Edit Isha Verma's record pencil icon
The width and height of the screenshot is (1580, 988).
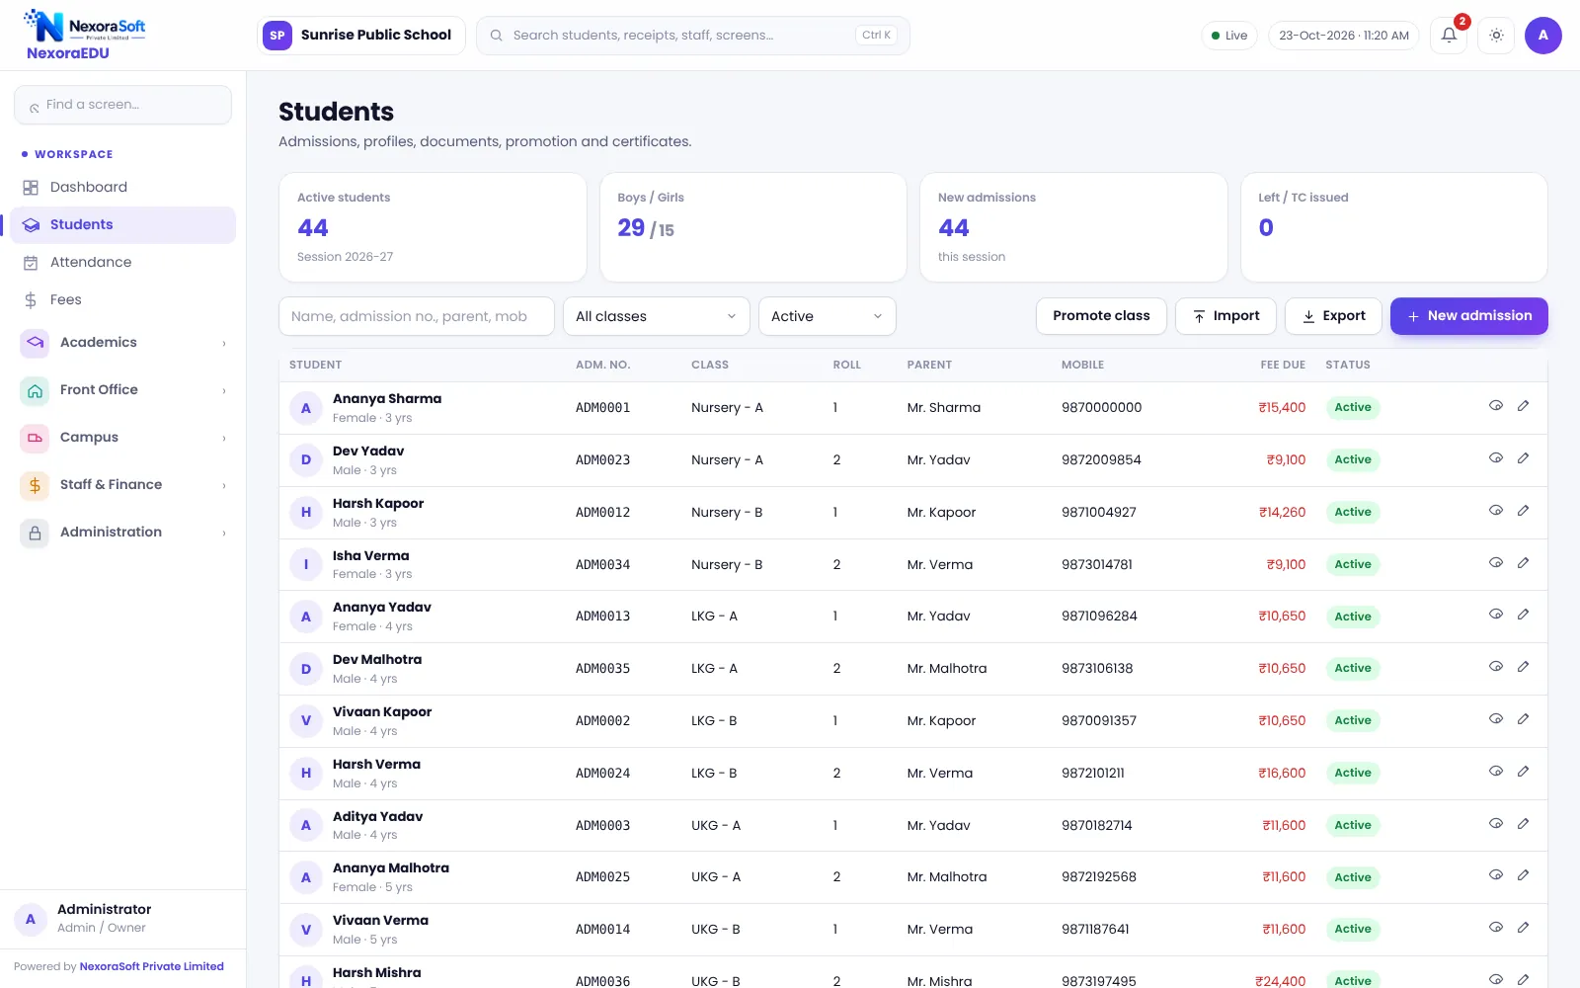[x=1524, y=563]
